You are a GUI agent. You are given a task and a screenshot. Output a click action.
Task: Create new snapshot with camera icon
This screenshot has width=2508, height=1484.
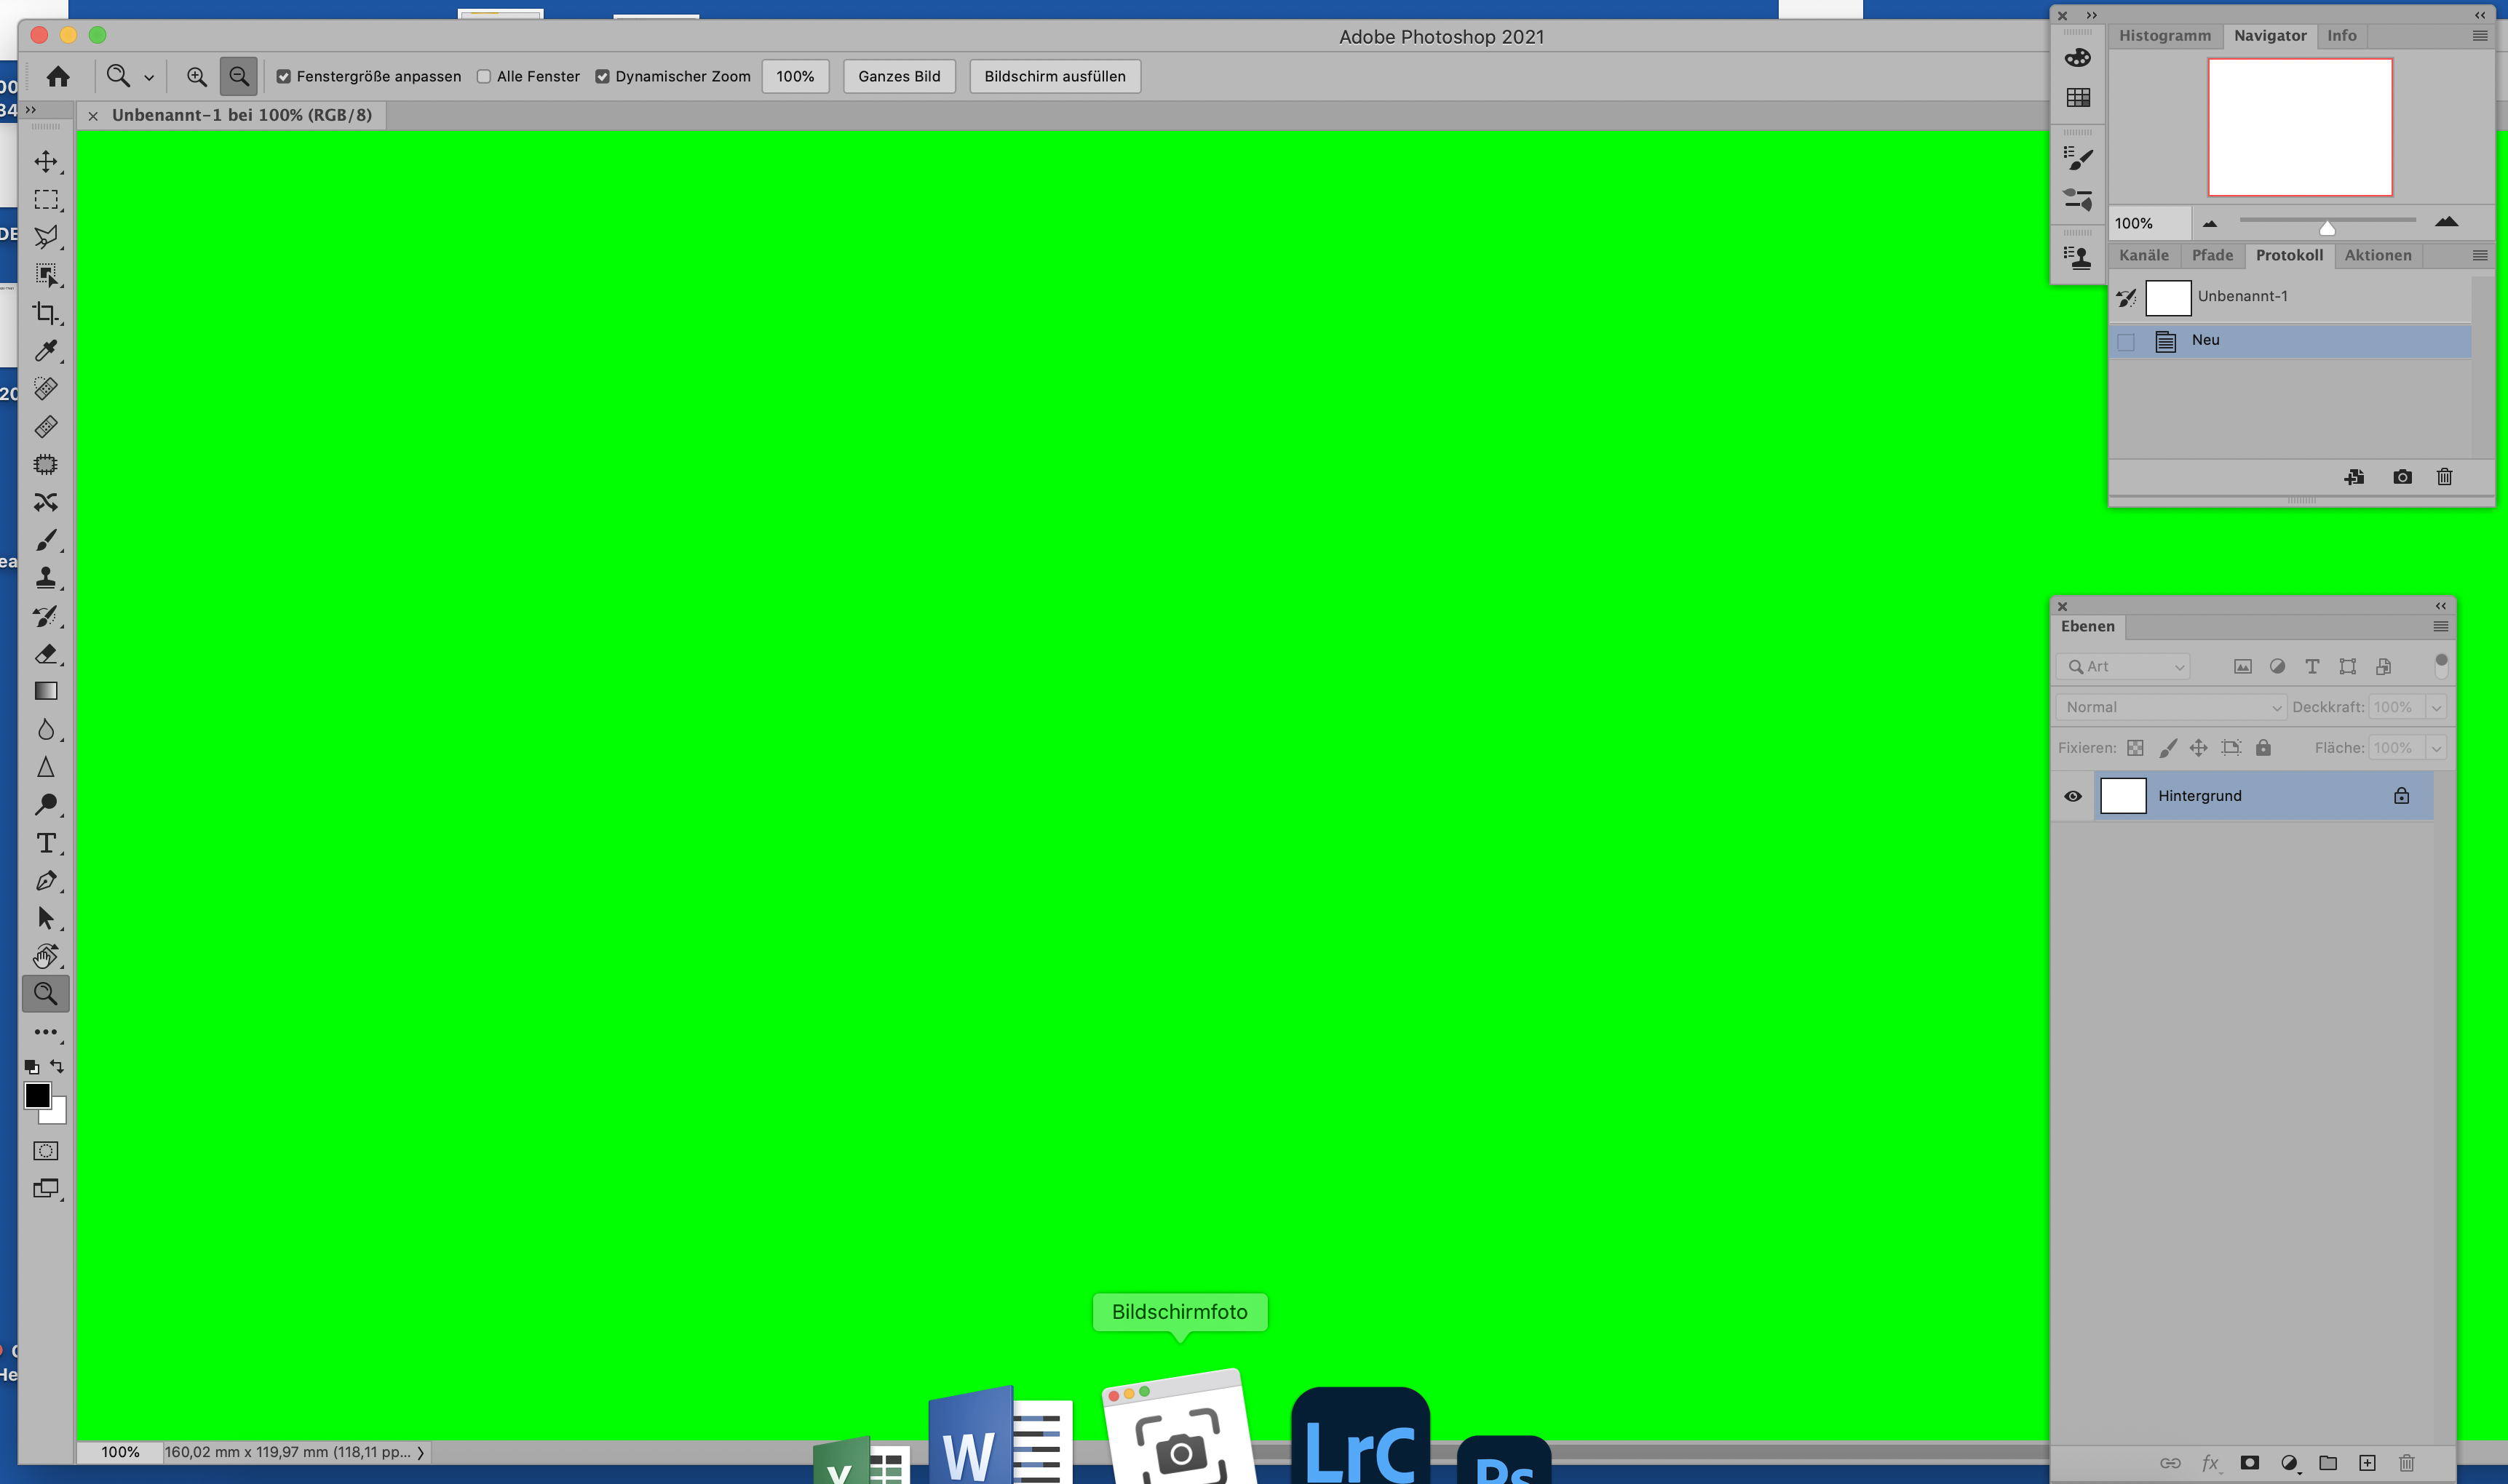tap(2402, 477)
